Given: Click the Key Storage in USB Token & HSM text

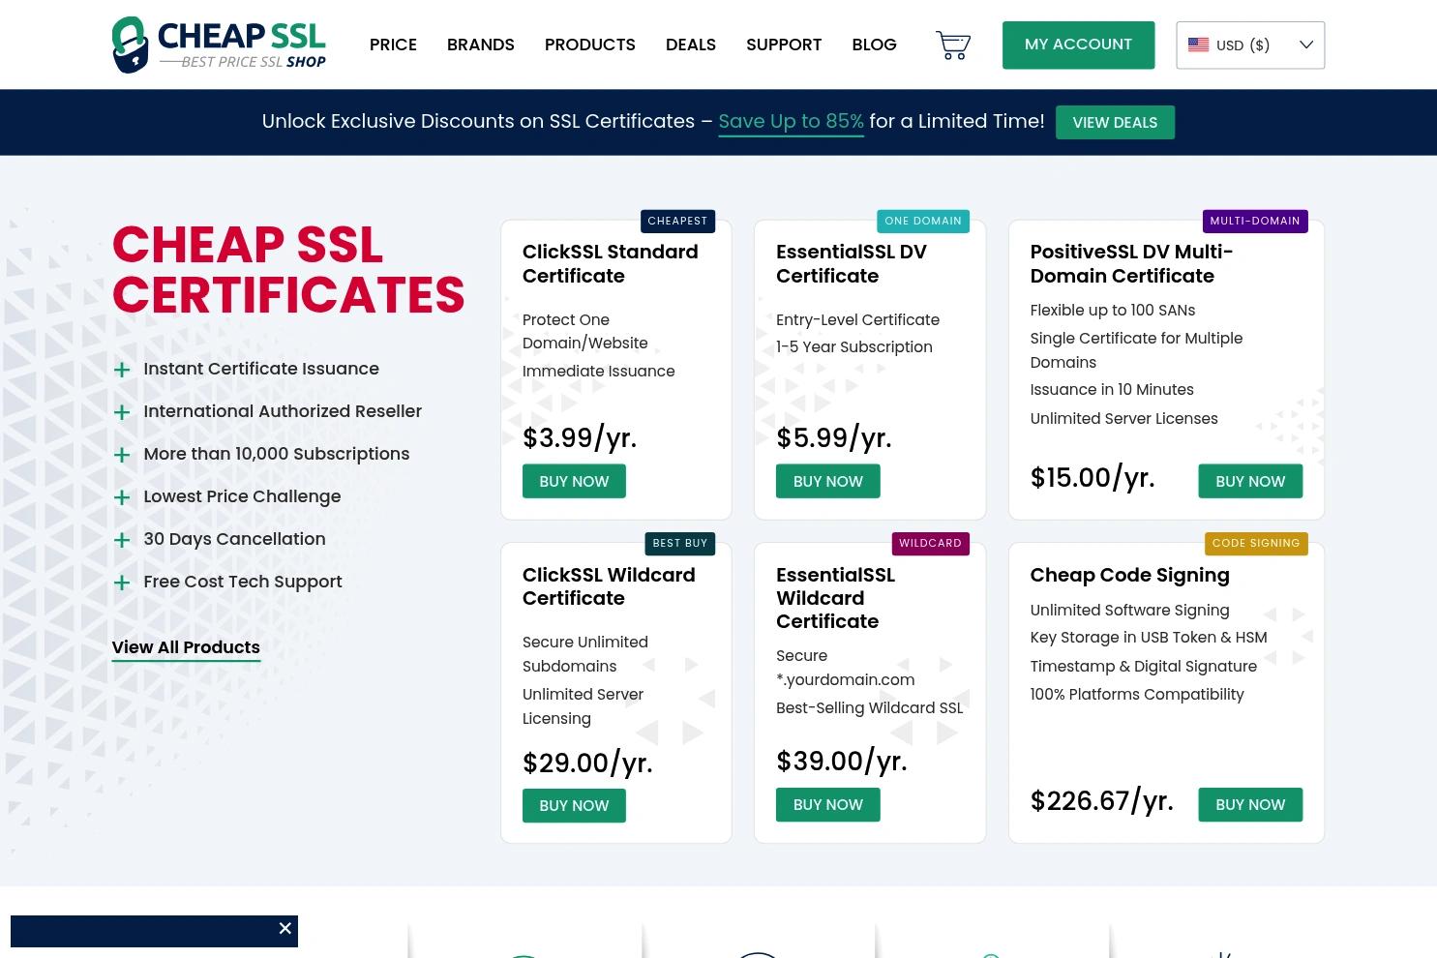Looking at the screenshot, I should tap(1149, 638).
